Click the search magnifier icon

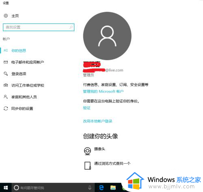[71, 27]
